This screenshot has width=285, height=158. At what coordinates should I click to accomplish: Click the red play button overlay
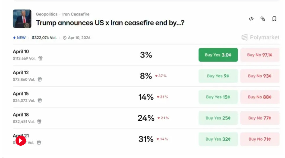21,141
